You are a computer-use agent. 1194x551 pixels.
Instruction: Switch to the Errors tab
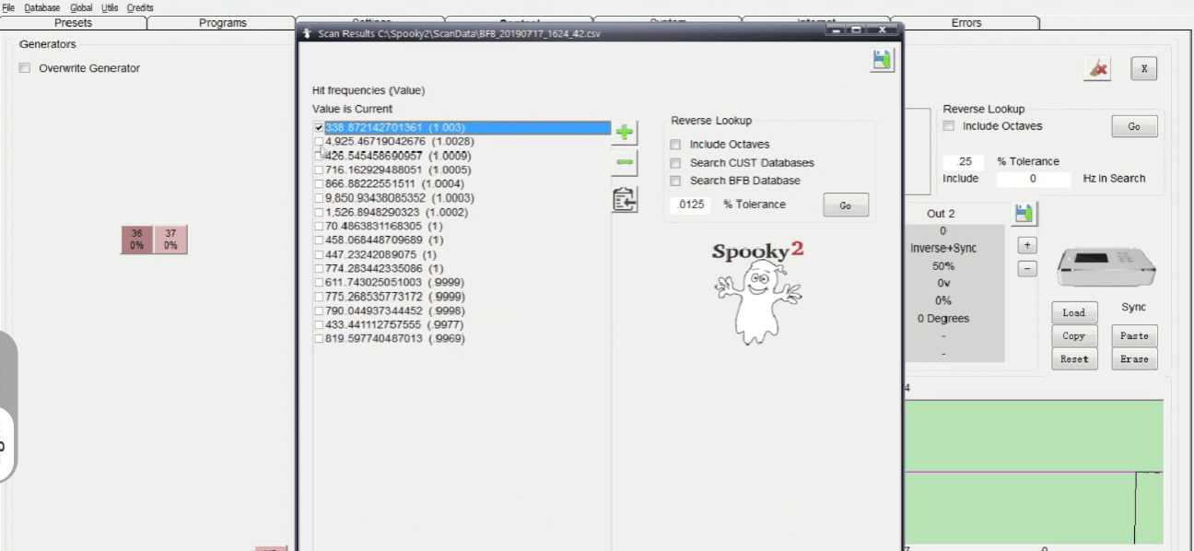(966, 22)
